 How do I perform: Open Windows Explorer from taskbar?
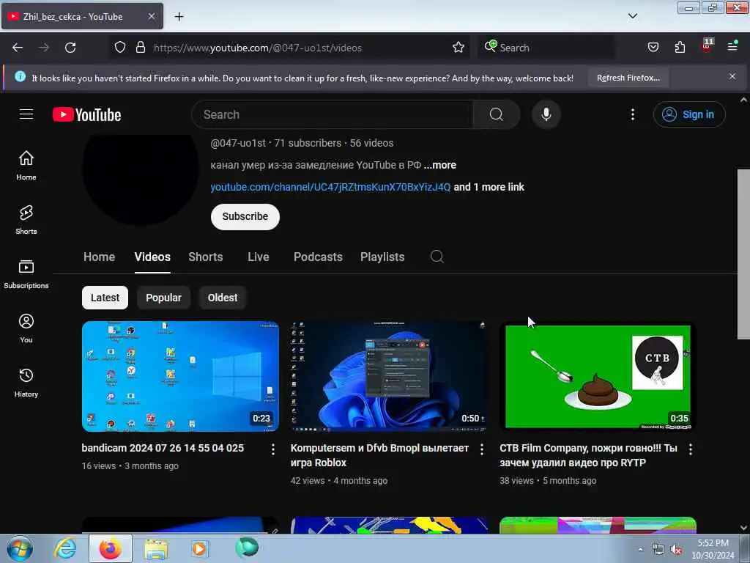point(156,548)
